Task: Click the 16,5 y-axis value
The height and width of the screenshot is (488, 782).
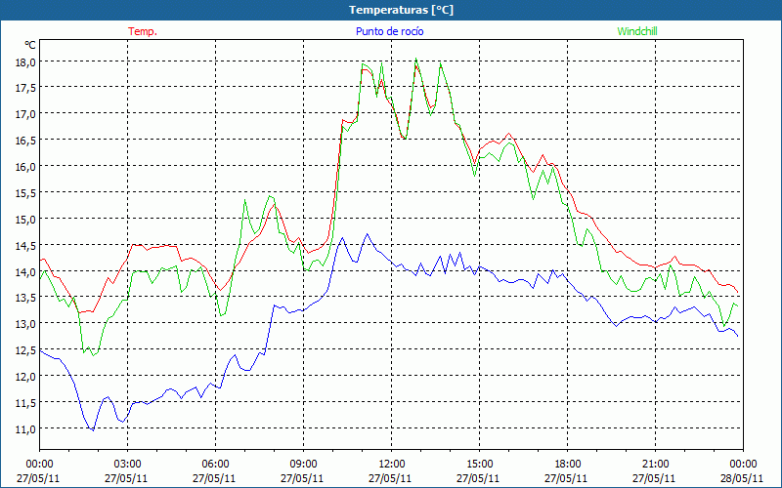Action: 26,141
